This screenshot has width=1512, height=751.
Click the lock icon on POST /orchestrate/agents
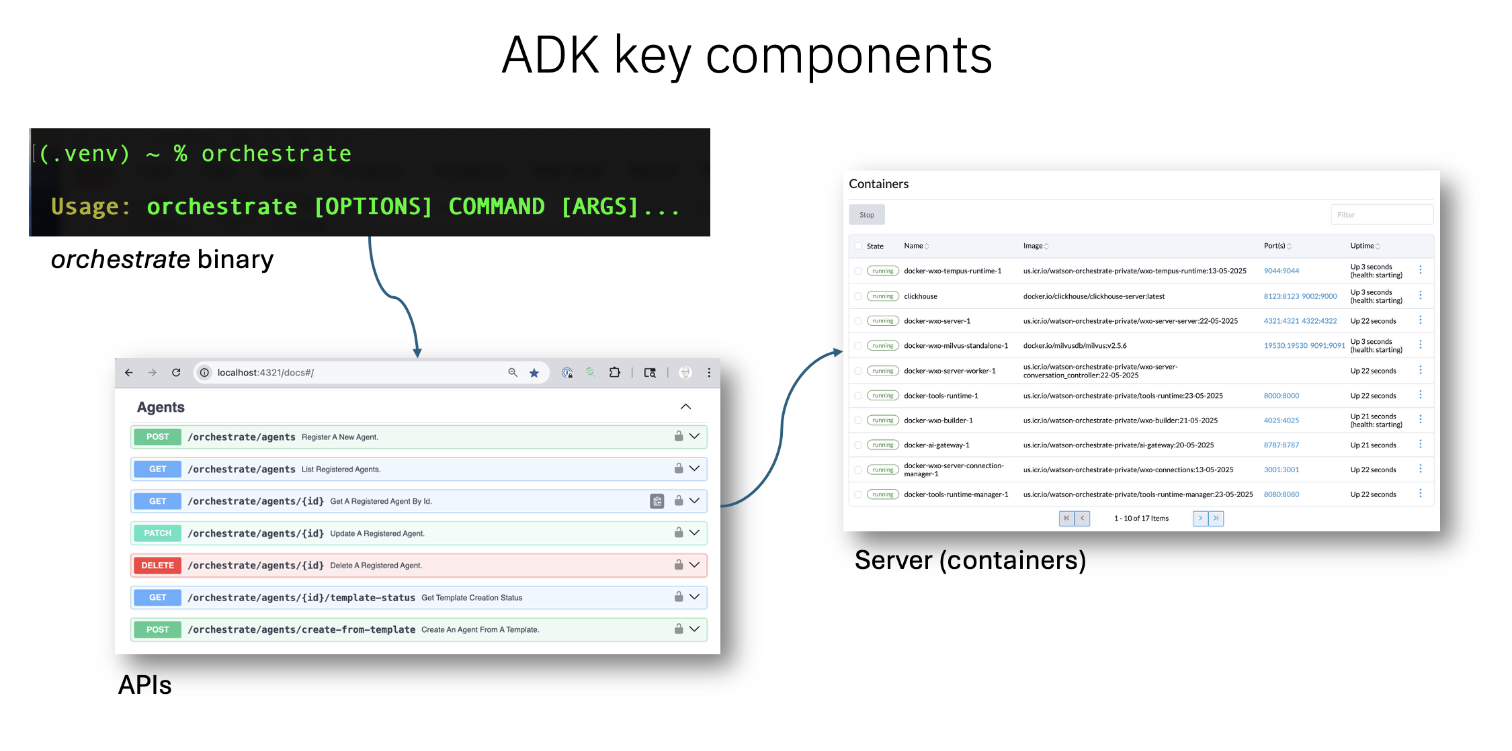pos(679,436)
